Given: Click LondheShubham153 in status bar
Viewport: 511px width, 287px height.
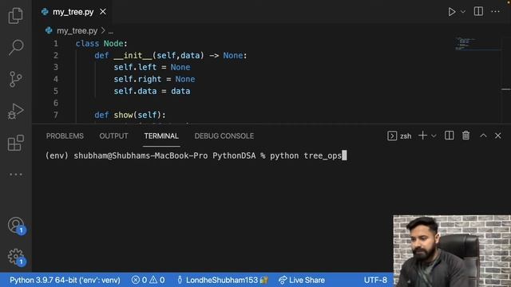Looking at the screenshot, I should pos(223,280).
